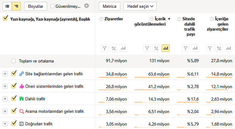Open report settings gear icon
The width and height of the screenshot is (235, 129).
(87, 6)
